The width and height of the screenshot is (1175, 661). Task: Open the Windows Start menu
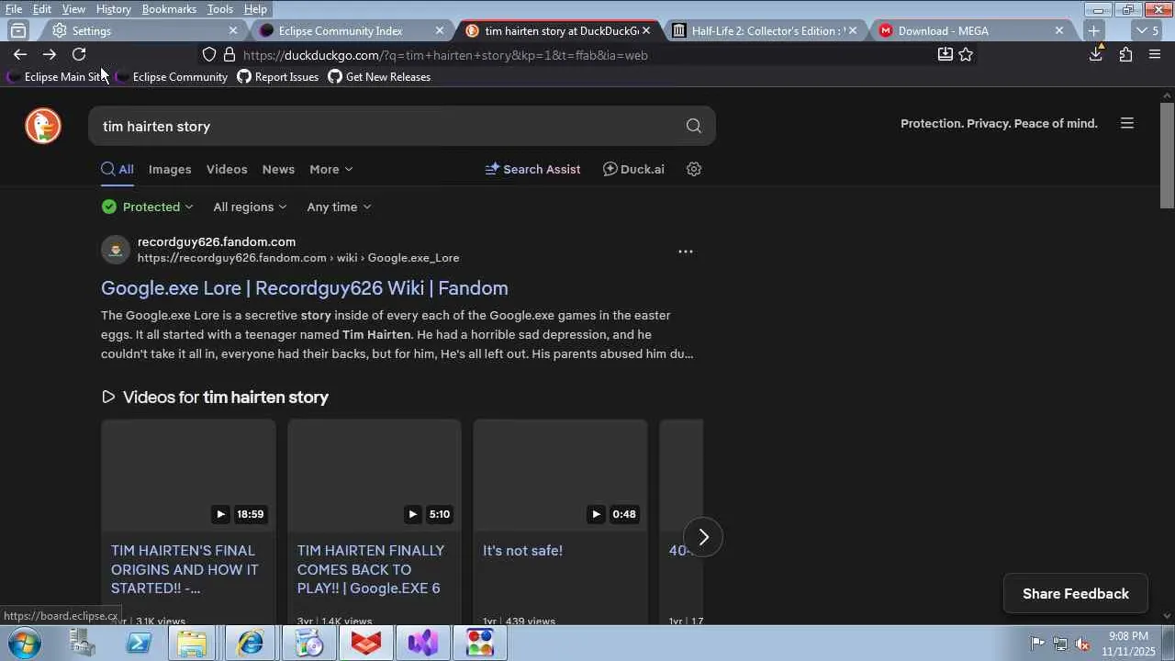23,643
